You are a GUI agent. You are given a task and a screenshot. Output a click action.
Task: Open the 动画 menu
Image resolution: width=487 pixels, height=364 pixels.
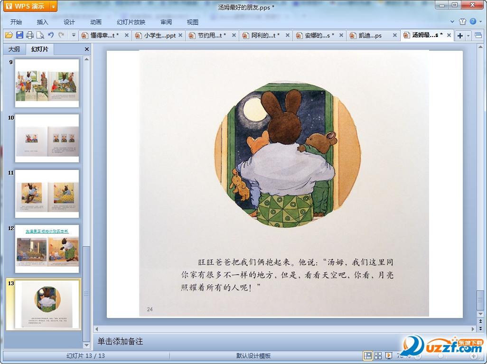[x=96, y=22]
